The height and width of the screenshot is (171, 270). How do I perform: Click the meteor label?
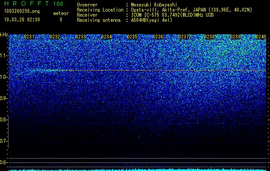point(61,13)
